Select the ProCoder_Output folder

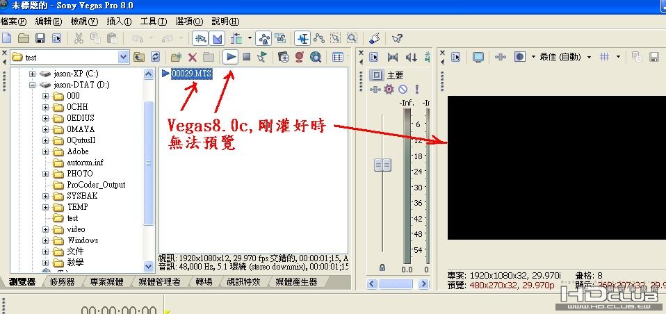[x=96, y=185]
